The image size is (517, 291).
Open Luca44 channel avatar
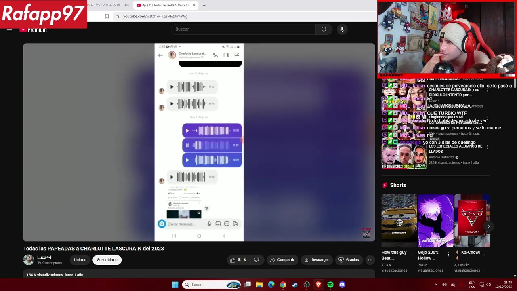coord(28,260)
